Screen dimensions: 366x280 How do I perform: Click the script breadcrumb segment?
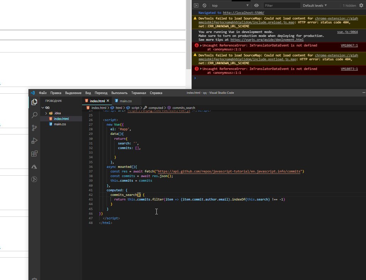(x=133, y=108)
